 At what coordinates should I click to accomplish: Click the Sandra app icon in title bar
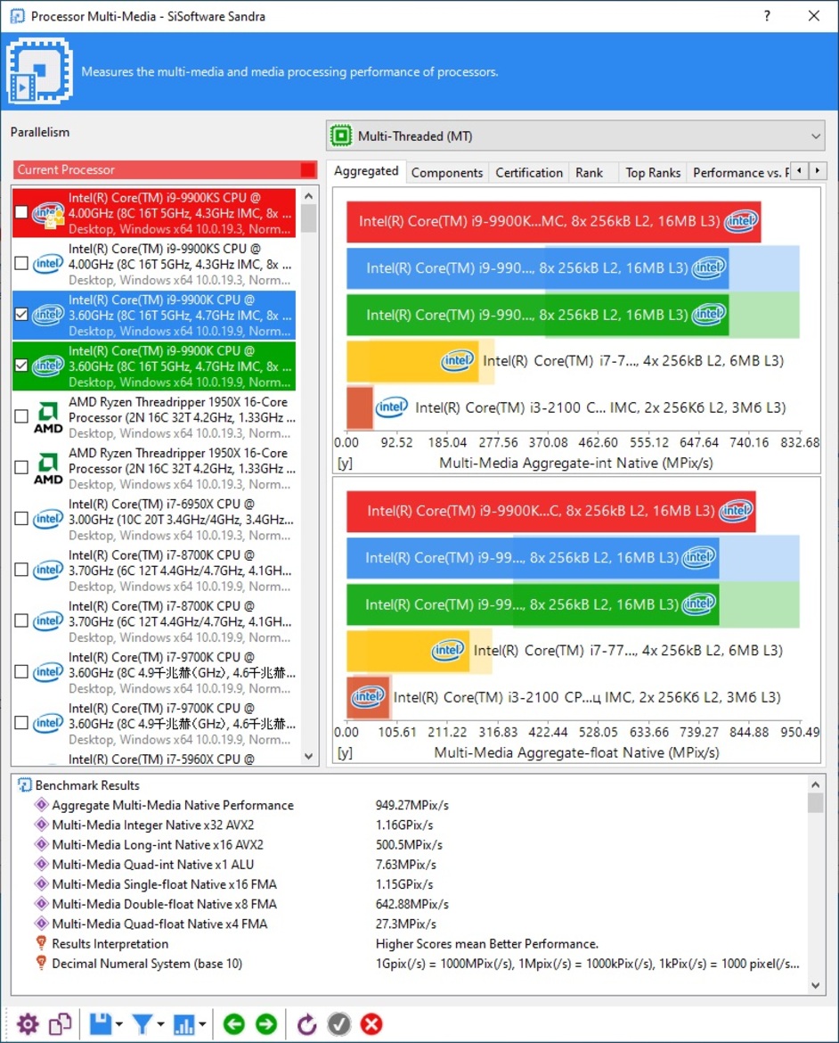[17, 16]
